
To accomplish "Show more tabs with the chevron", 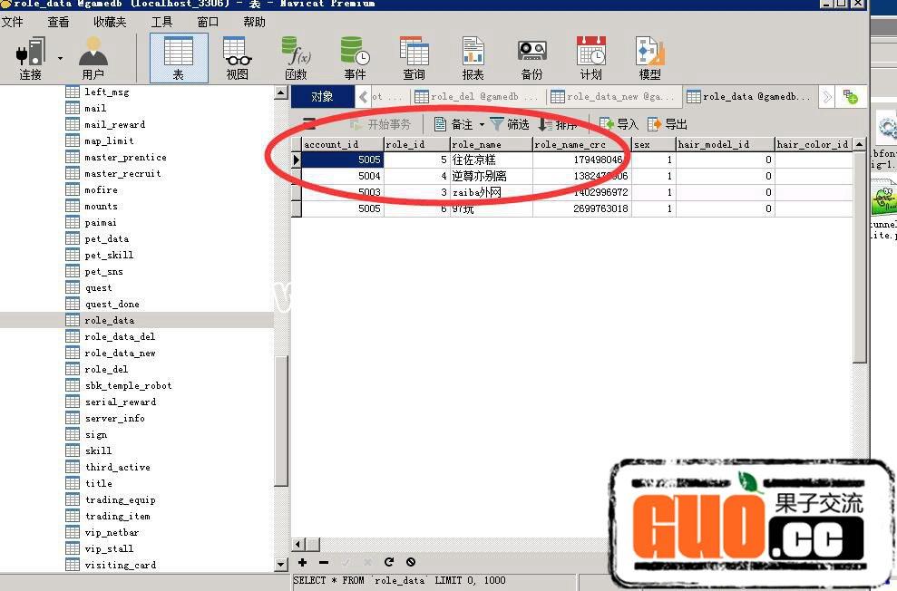I will tap(827, 96).
